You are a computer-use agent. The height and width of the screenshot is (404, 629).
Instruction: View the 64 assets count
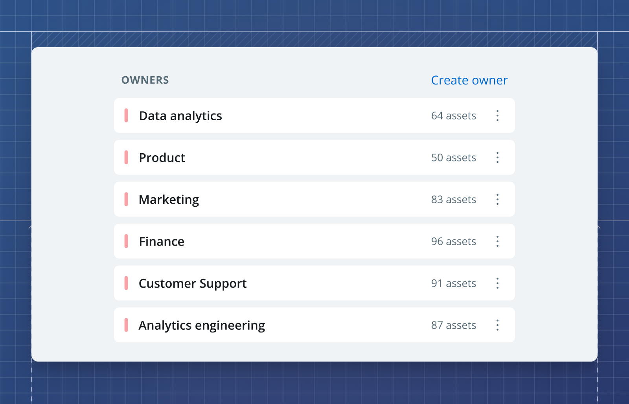pos(454,116)
